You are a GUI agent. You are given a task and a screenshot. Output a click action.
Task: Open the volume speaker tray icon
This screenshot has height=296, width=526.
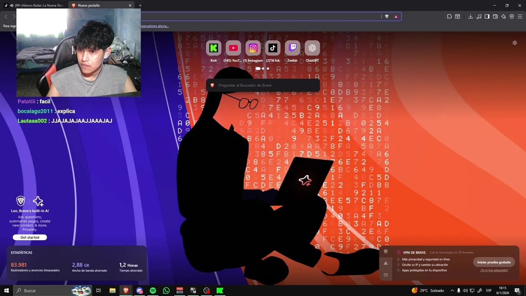coord(466,291)
